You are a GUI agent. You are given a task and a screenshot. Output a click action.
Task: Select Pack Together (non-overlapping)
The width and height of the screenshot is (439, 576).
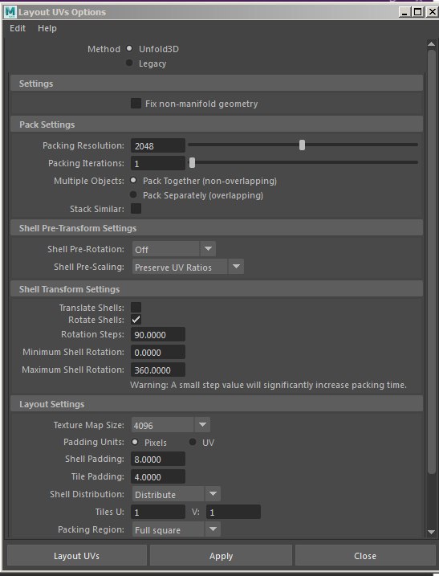coord(133,180)
